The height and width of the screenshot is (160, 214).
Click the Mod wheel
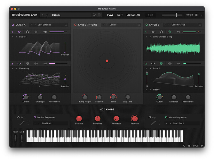click(x=21, y=138)
